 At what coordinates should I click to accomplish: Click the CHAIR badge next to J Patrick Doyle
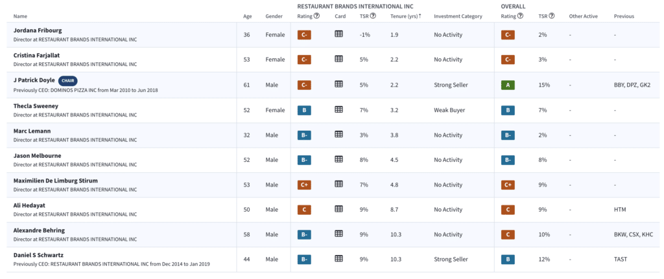[x=67, y=80]
